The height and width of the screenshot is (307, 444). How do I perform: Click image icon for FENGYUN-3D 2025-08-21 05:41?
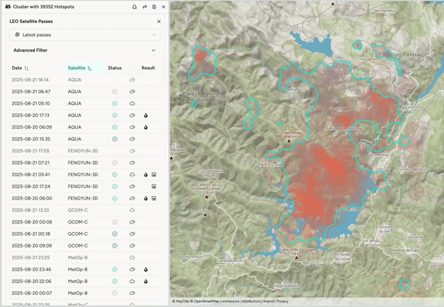(154, 175)
